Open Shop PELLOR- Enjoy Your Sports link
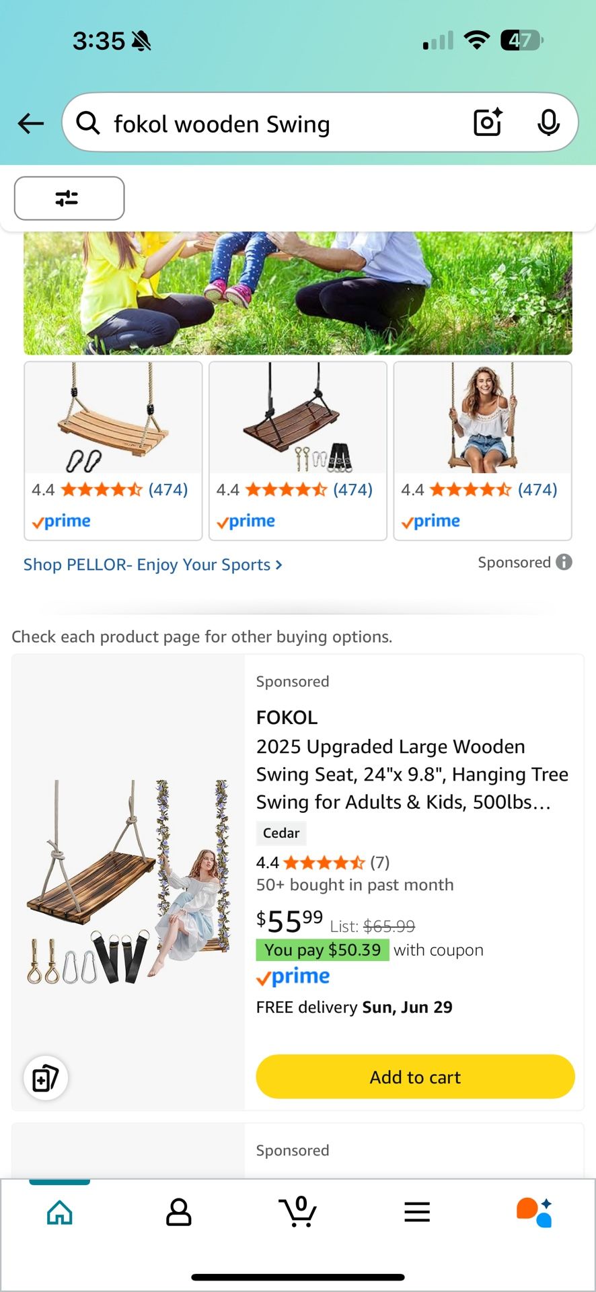 [153, 565]
